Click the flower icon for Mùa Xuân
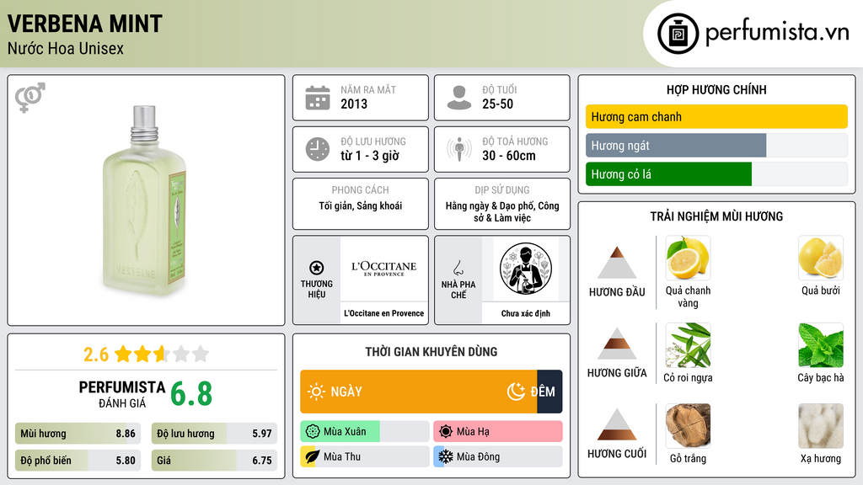Screen dimensions: 863x485 point(313,432)
